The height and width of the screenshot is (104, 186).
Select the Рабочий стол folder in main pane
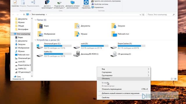pos(120,34)
